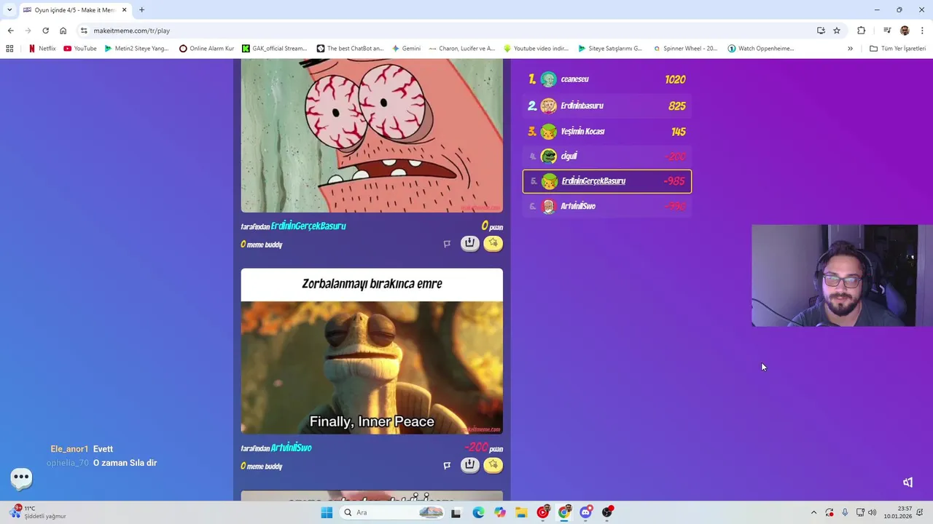This screenshot has width=933, height=524.
Task: Click the address bar URL
Action: point(131,31)
